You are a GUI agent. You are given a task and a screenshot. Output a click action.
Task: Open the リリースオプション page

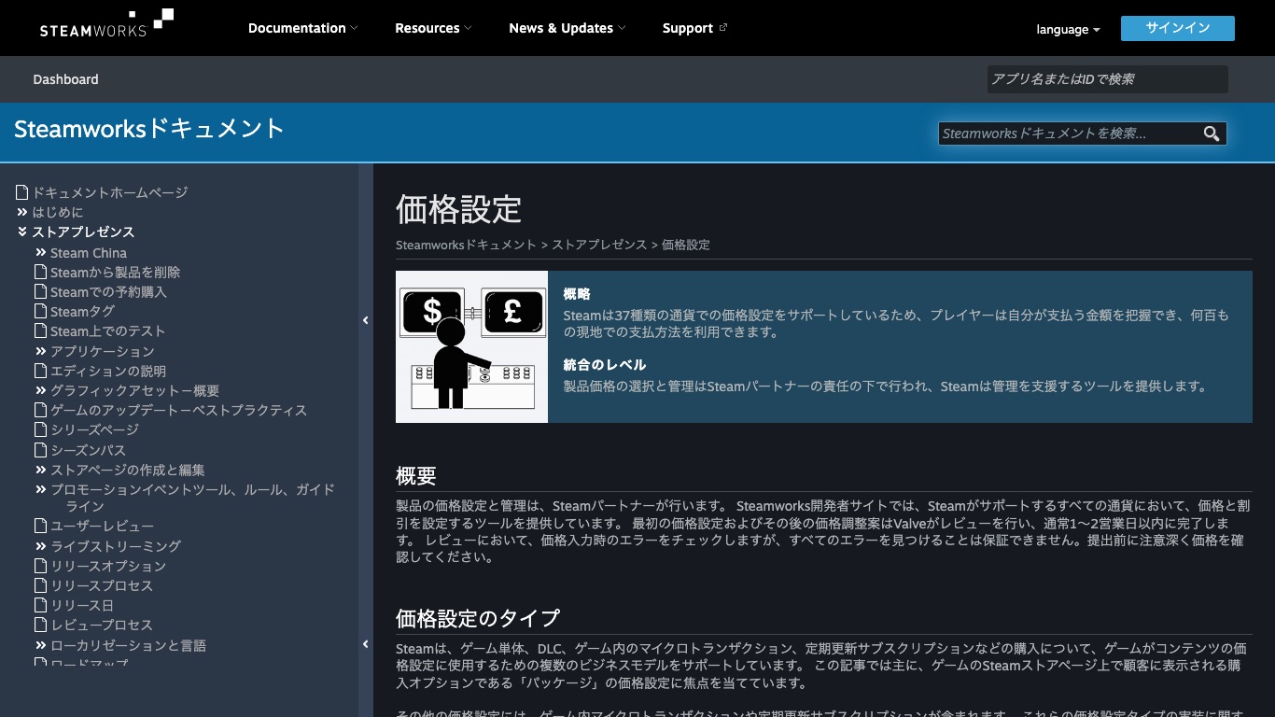108,566
